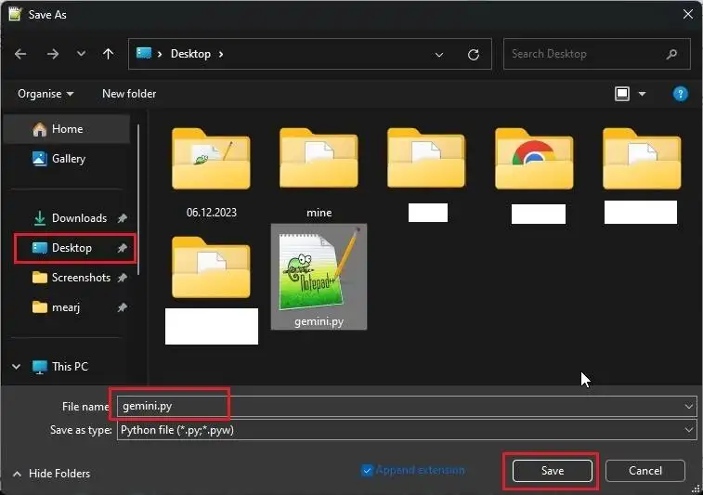Toggle the Append extension checkbox
703x495 pixels.
coord(367,470)
